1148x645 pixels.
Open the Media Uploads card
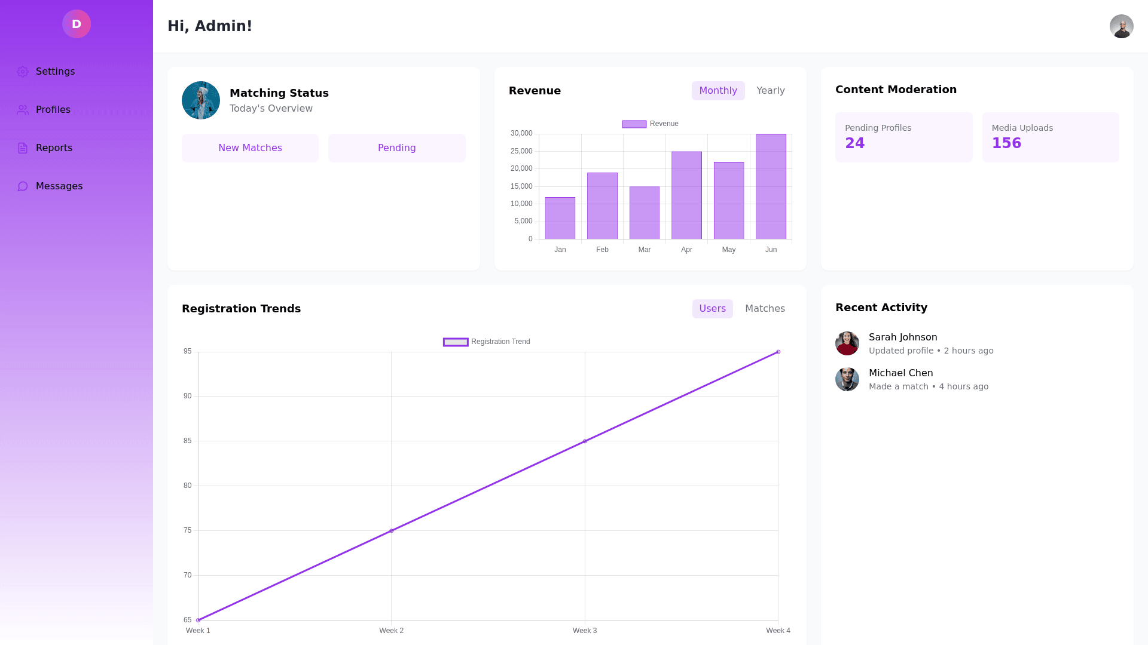tap(1050, 137)
